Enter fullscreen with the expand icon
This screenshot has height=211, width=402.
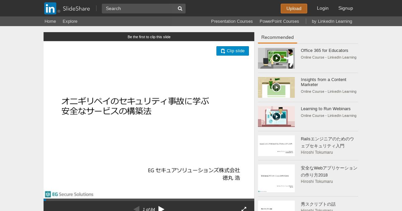coord(244,209)
